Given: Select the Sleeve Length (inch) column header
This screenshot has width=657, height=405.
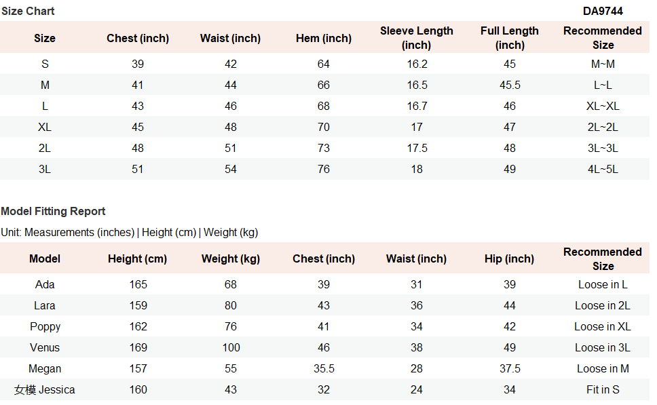Looking at the screenshot, I should click(416, 38).
